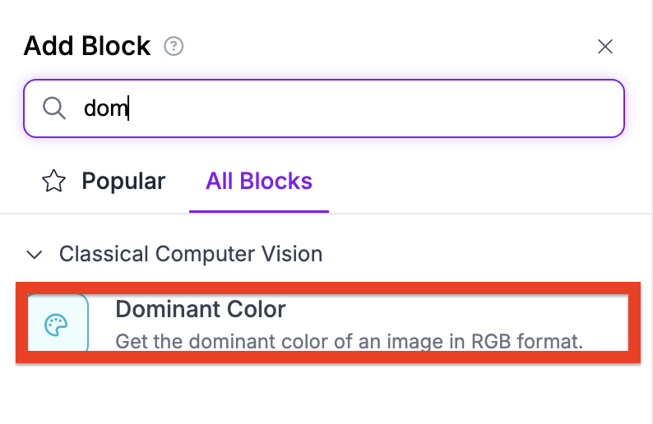Screen dimensions: 653x424
Task: Click the magnifying glass search icon
Action: [54, 108]
